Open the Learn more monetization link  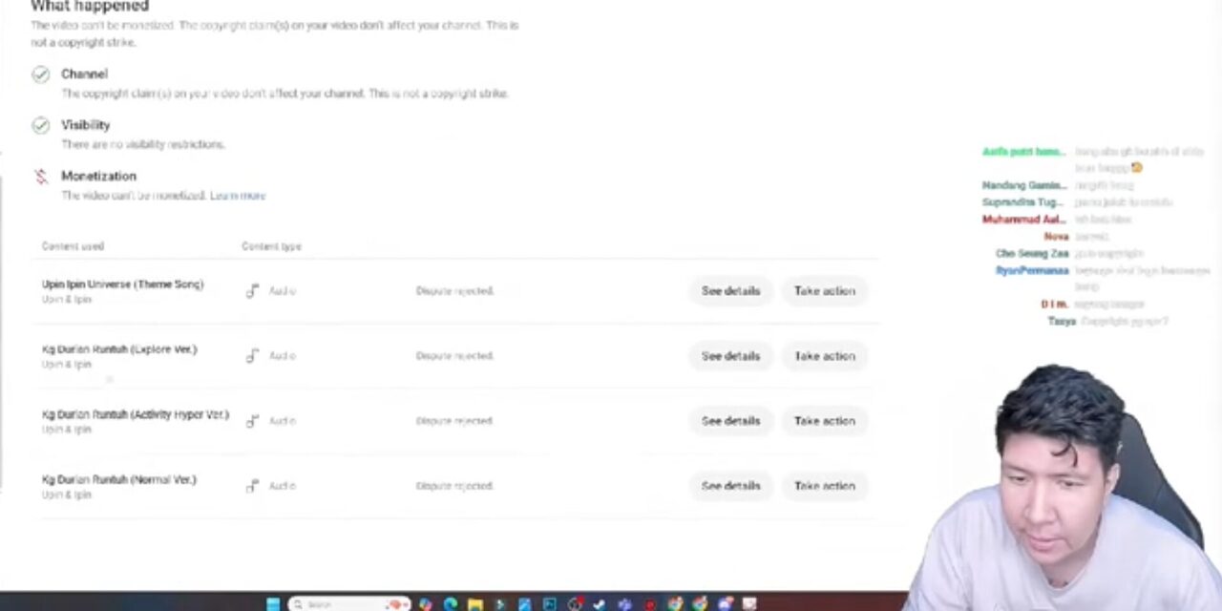tap(238, 196)
